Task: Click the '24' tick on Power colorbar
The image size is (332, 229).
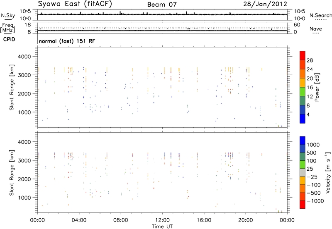Action: pos(310,69)
